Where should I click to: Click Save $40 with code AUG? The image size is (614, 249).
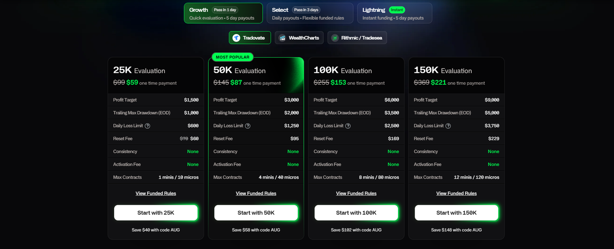[x=156, y=230]
